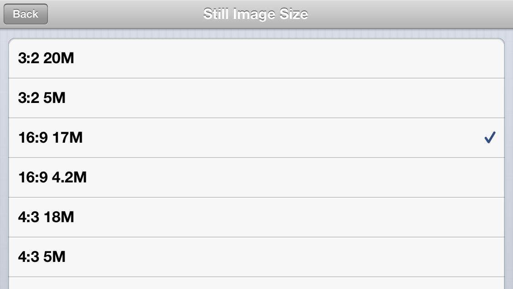Screen dimensions: 513x289
Task: Tap the Back button
Action: tap(26, 14)
